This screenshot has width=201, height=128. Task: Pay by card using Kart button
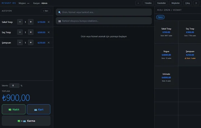(39, 109)
